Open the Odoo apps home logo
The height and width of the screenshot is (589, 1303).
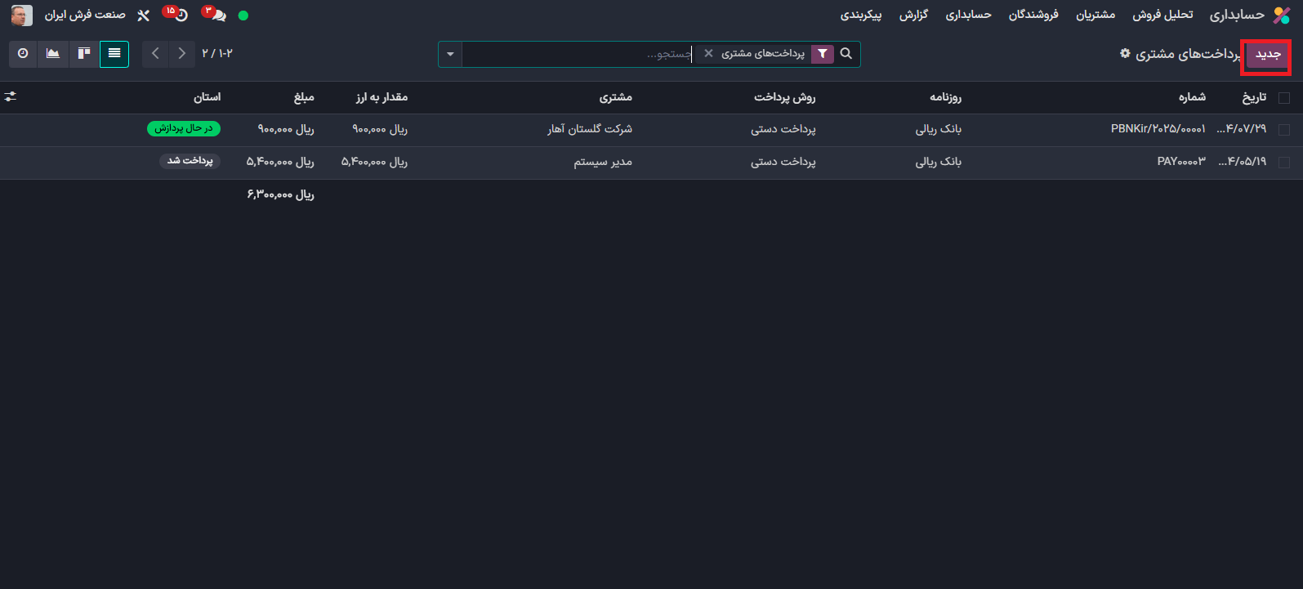coord(1282,16)
